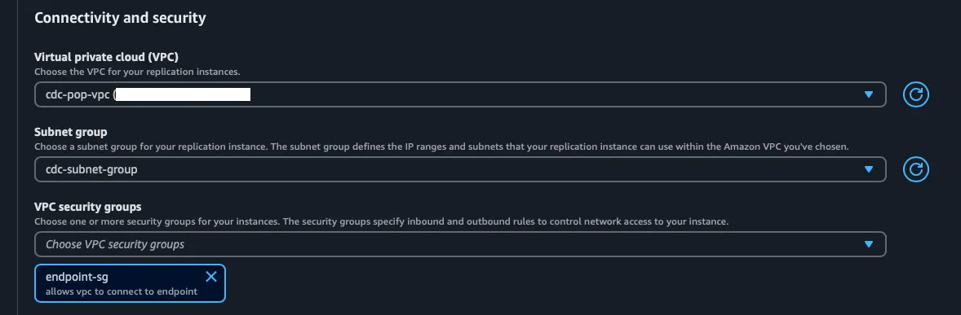Image resolution: width=961 pixels, height=315 pixels.
Task: Click the Connectivity and security heading
Action: [x=120, y=18]
